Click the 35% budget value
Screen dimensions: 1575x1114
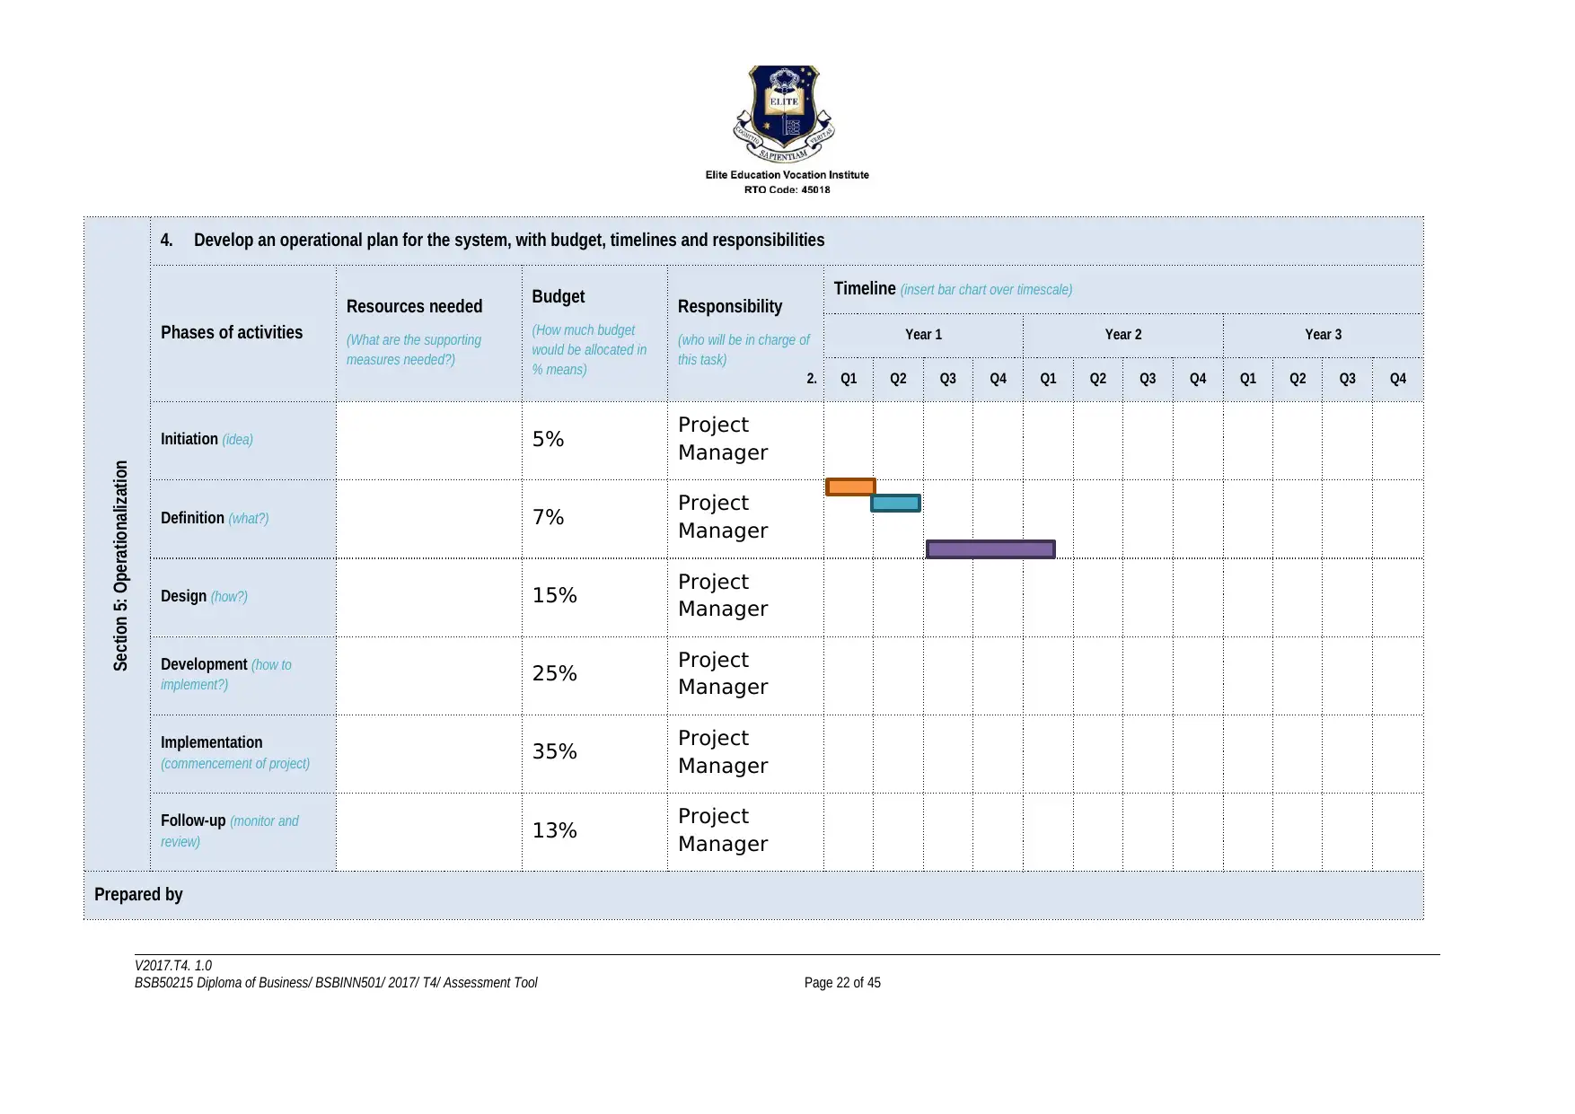554,751
